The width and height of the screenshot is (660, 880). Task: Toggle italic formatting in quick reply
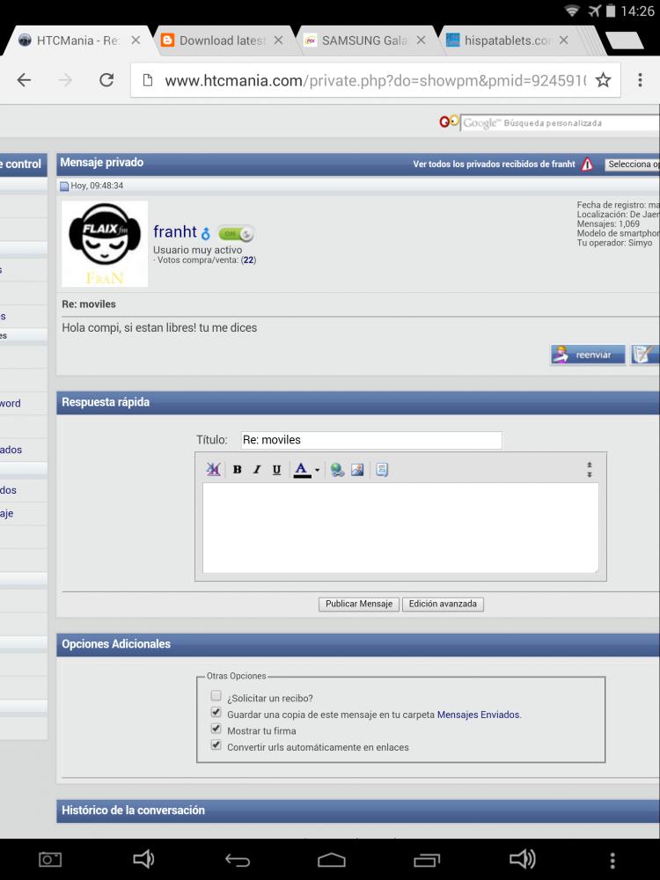pos(257,470)
